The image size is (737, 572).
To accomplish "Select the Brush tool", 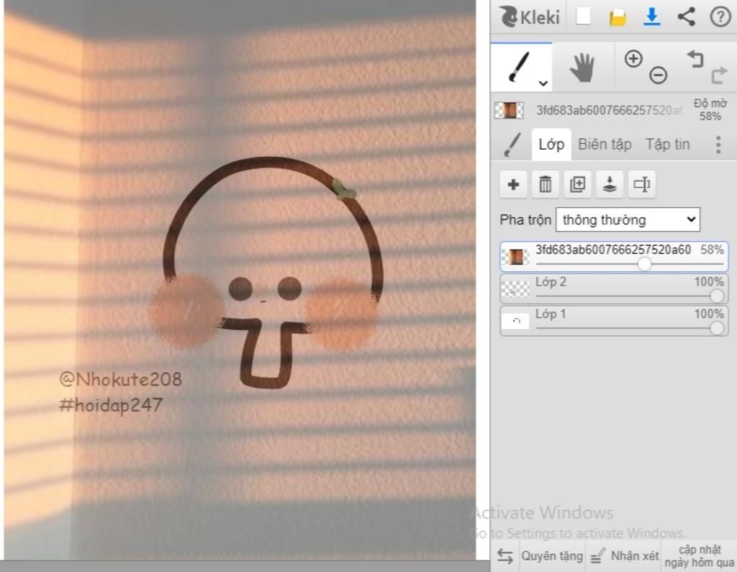I will pyautogui.click(x=521, y=67).
